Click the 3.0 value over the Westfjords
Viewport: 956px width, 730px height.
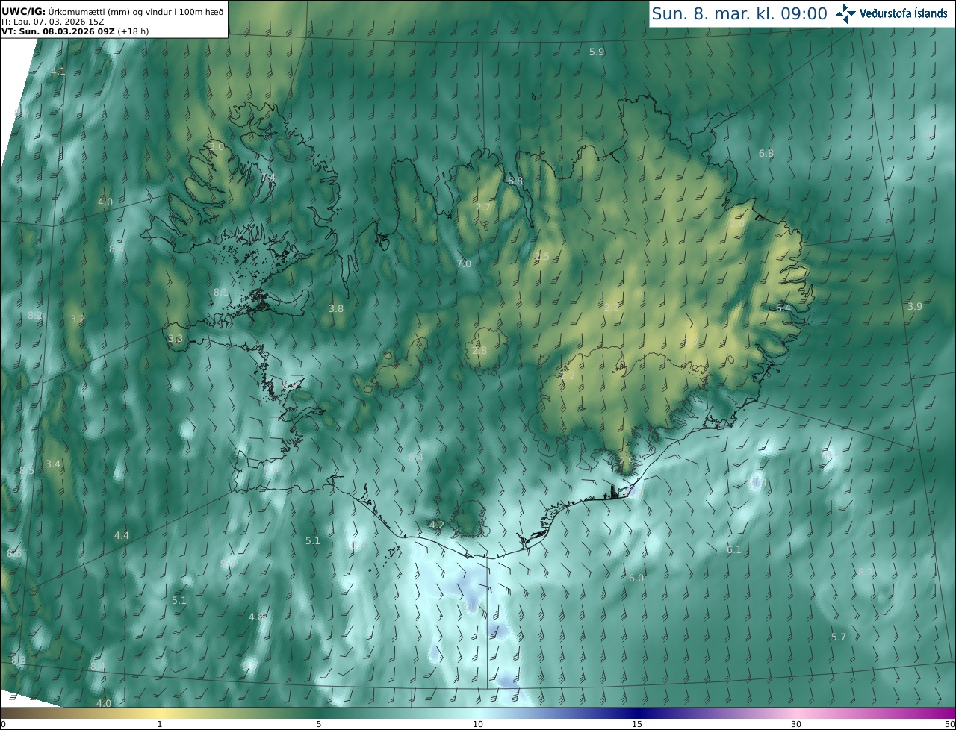(217, 147)
